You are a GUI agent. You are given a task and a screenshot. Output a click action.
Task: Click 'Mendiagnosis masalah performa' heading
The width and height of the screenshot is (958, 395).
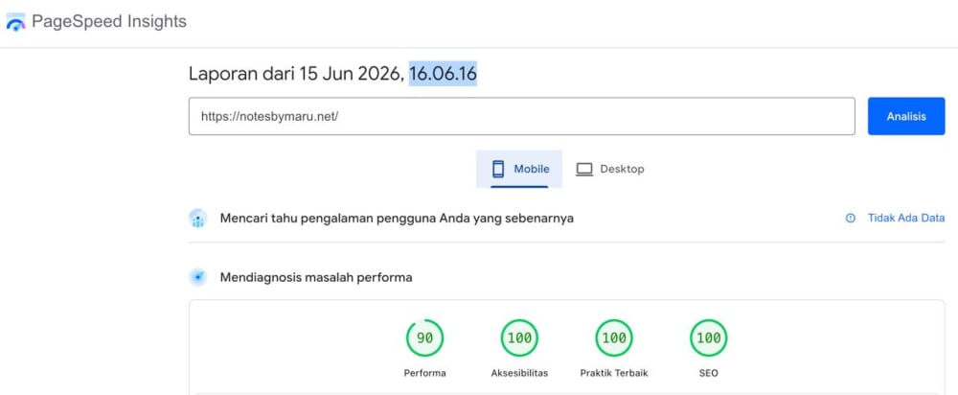[x=316, y=278]
